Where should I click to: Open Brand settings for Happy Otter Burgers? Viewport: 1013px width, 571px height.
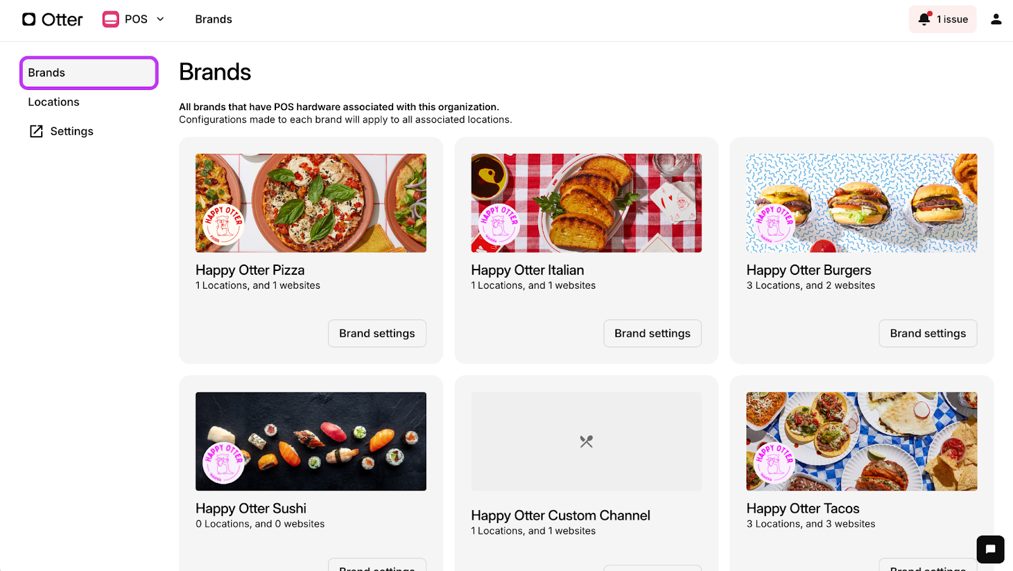click(928, 334)
